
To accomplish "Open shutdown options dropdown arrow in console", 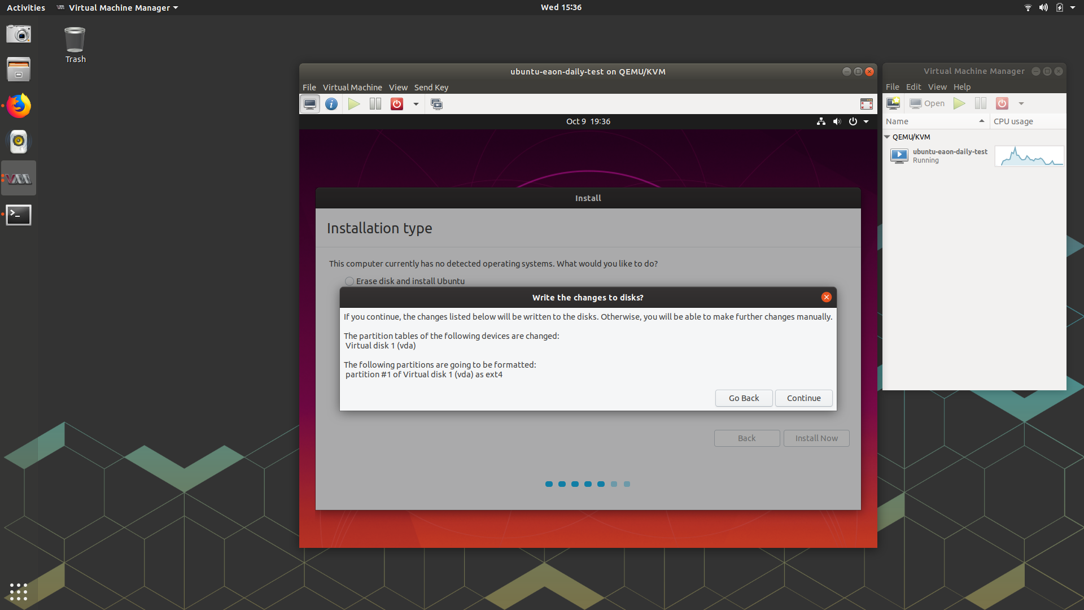I will [x=416, y=104].
